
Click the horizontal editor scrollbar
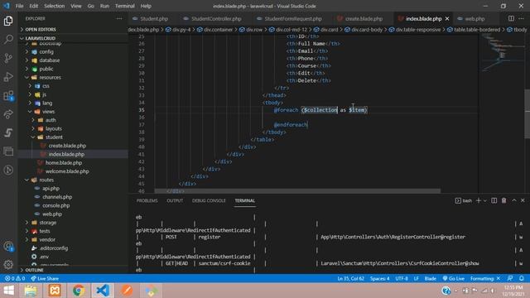(297, 191)
